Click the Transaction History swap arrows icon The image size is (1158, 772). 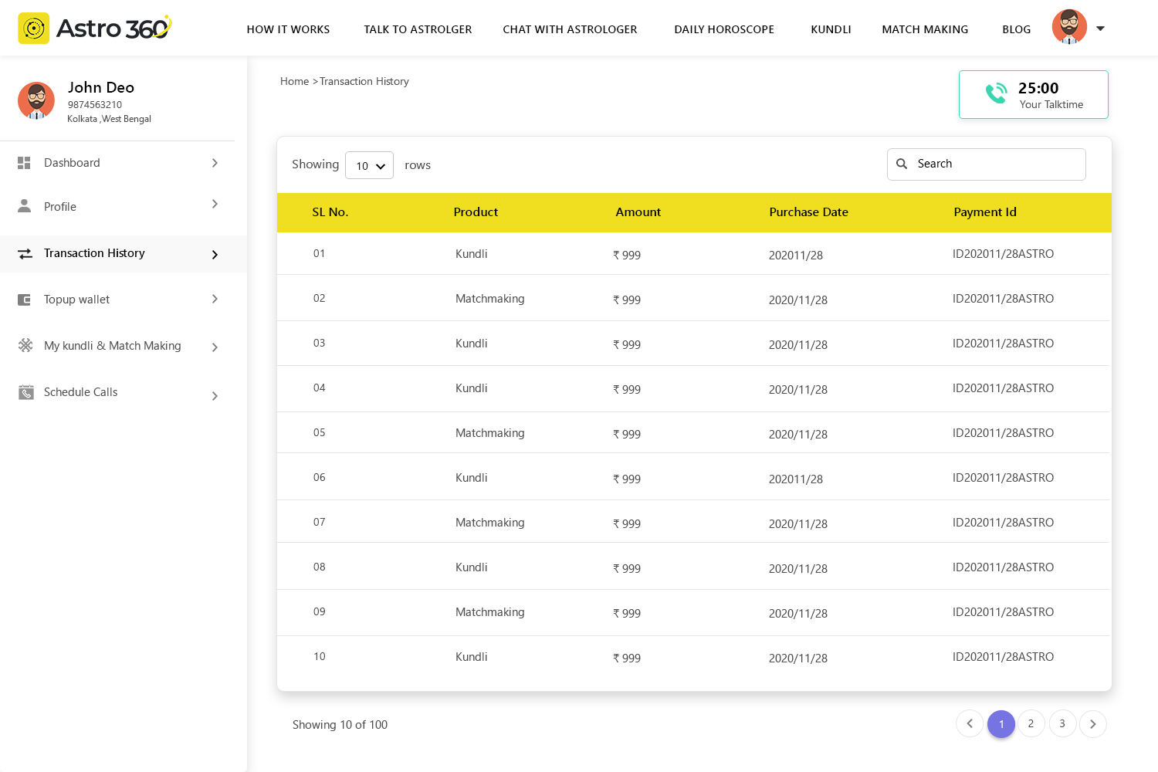pos(25,254)
